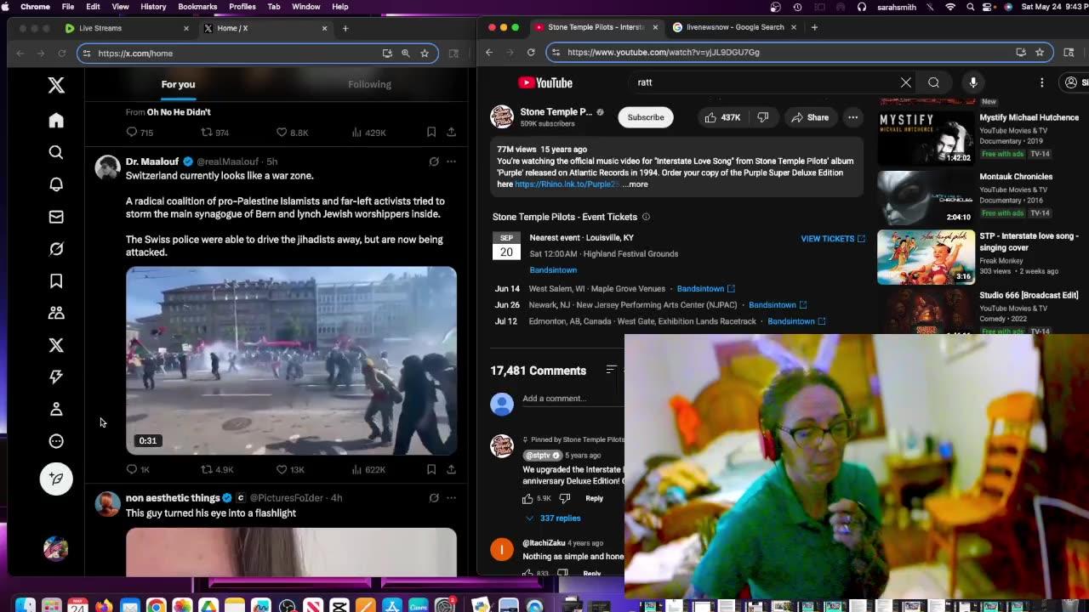Open account avatar at X sidebar bottom

point(56,548)
